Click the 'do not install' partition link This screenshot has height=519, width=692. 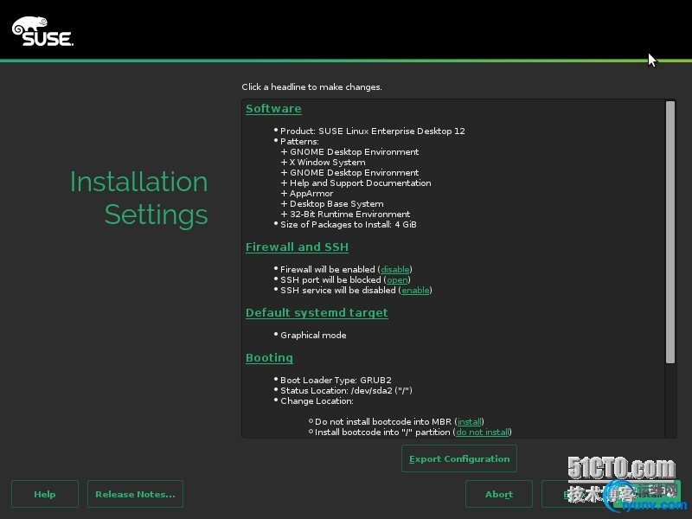pyautogui.click(x=483, y=432)
